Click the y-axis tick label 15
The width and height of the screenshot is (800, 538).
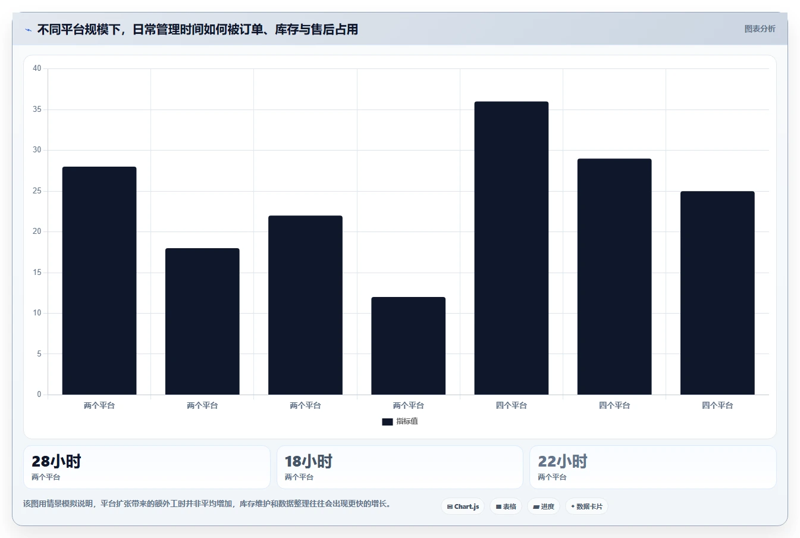37,273
